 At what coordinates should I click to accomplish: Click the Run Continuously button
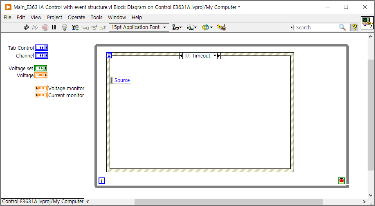tap(35, 27)
